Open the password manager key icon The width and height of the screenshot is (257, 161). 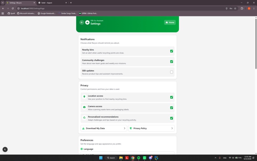pyautogui.click(x=231, y=8)
